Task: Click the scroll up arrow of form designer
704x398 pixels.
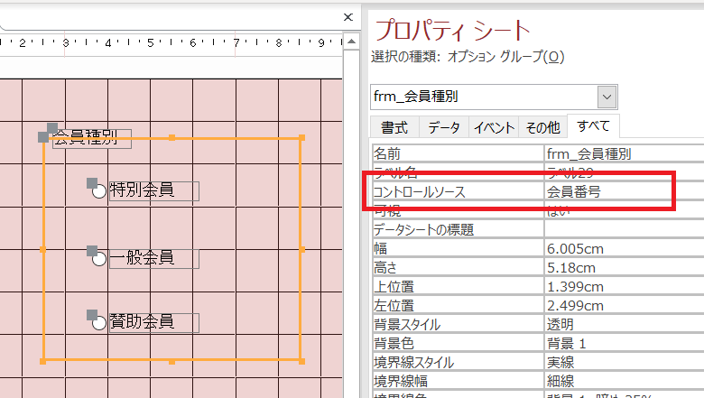Action: point(352,42)
